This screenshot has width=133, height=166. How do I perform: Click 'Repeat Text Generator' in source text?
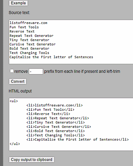31,36
